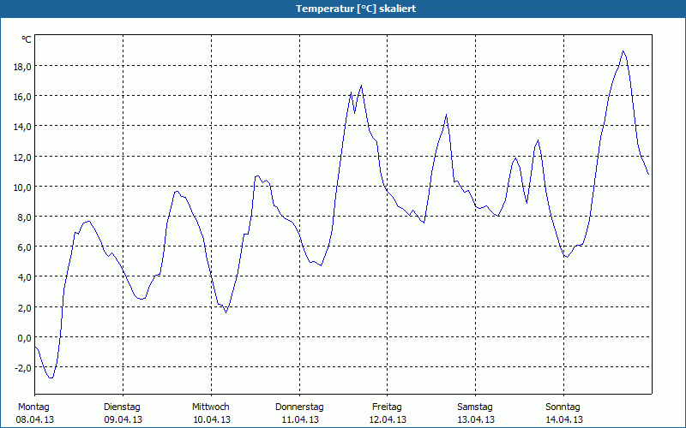Click the 0,0 y-axis value

click(25, 337)
